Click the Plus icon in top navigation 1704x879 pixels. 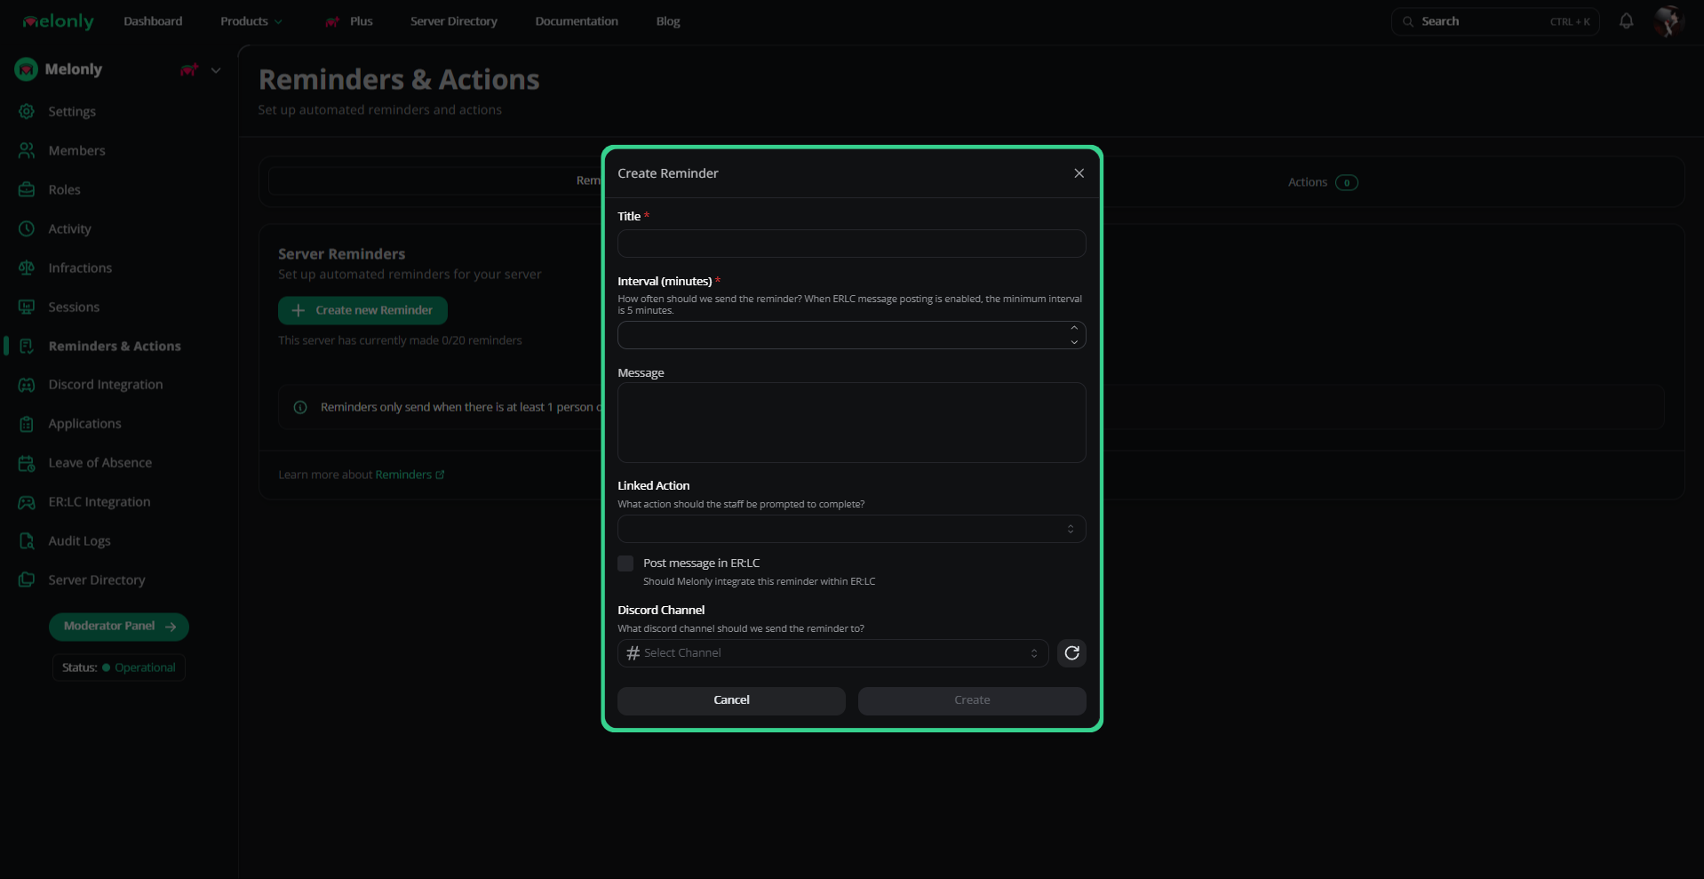coord(332,21)
